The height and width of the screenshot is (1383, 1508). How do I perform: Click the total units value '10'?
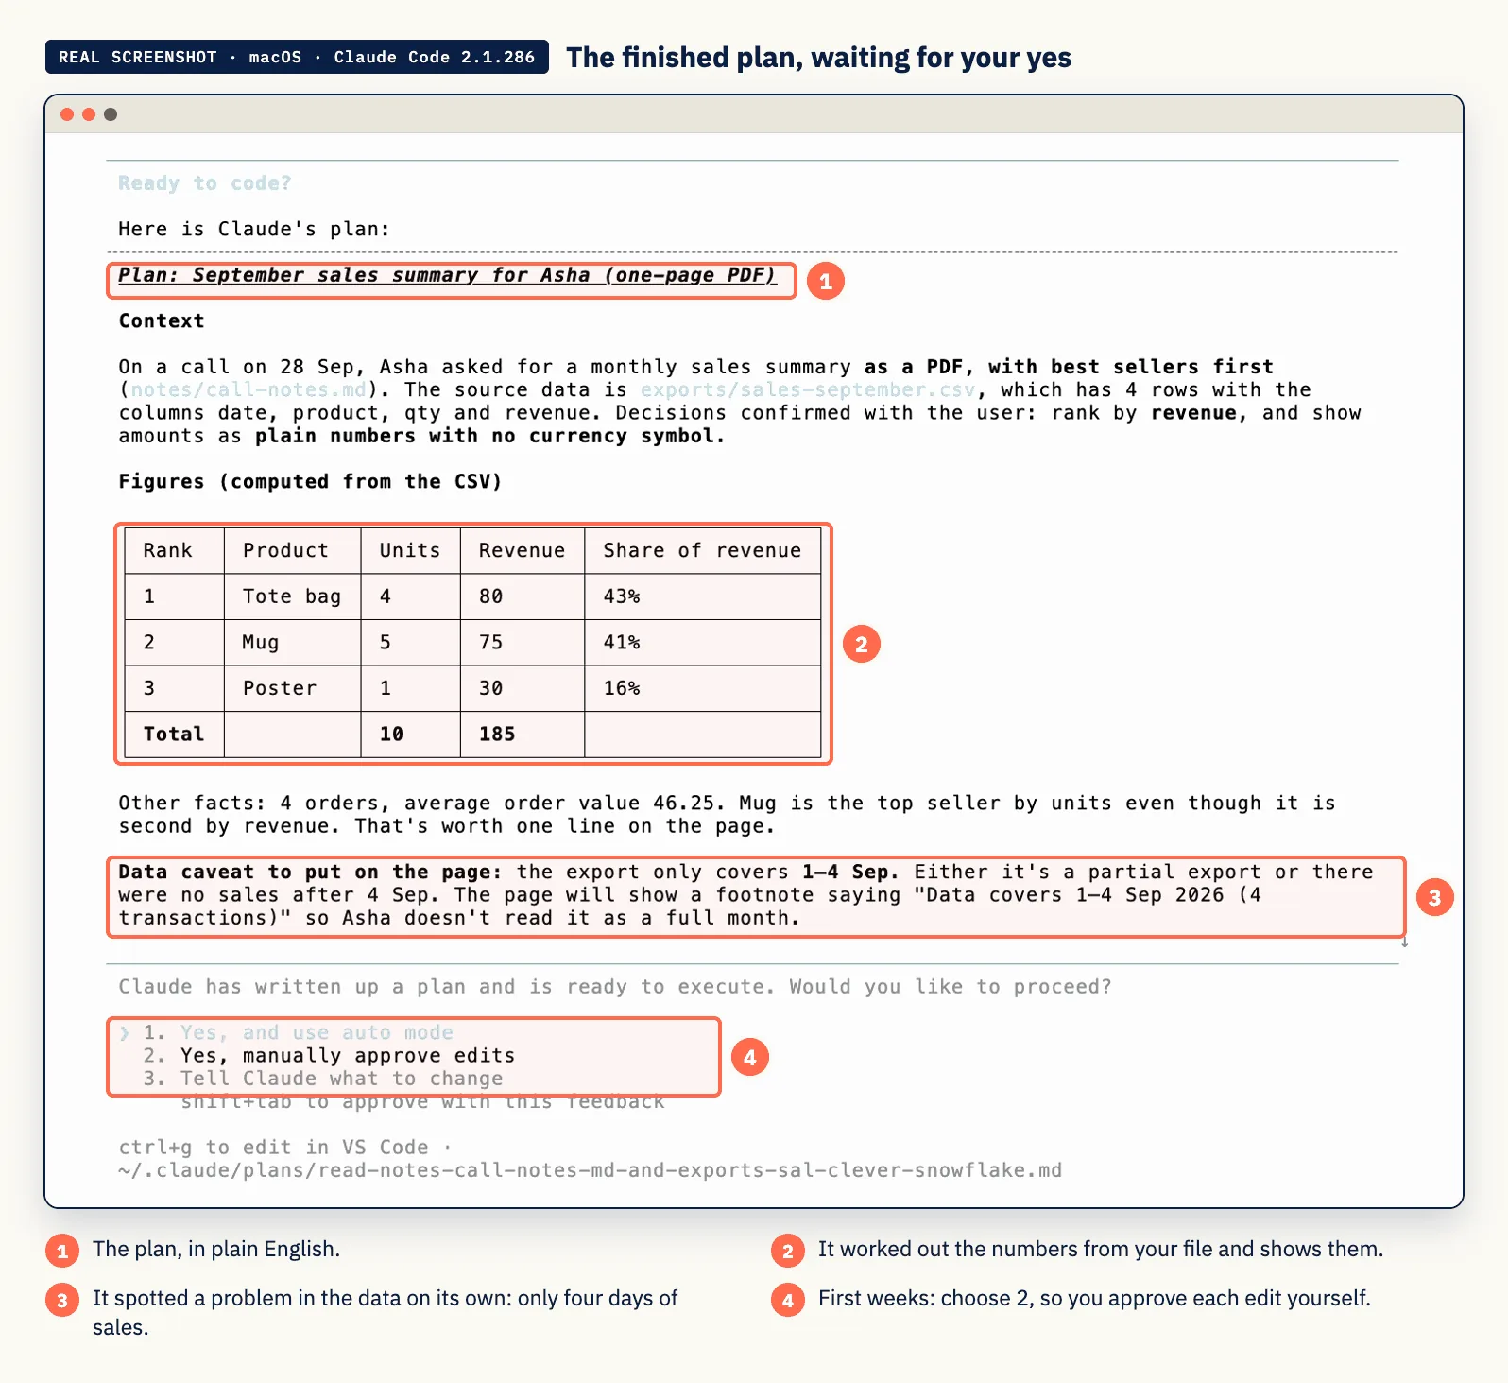(391, 734)
